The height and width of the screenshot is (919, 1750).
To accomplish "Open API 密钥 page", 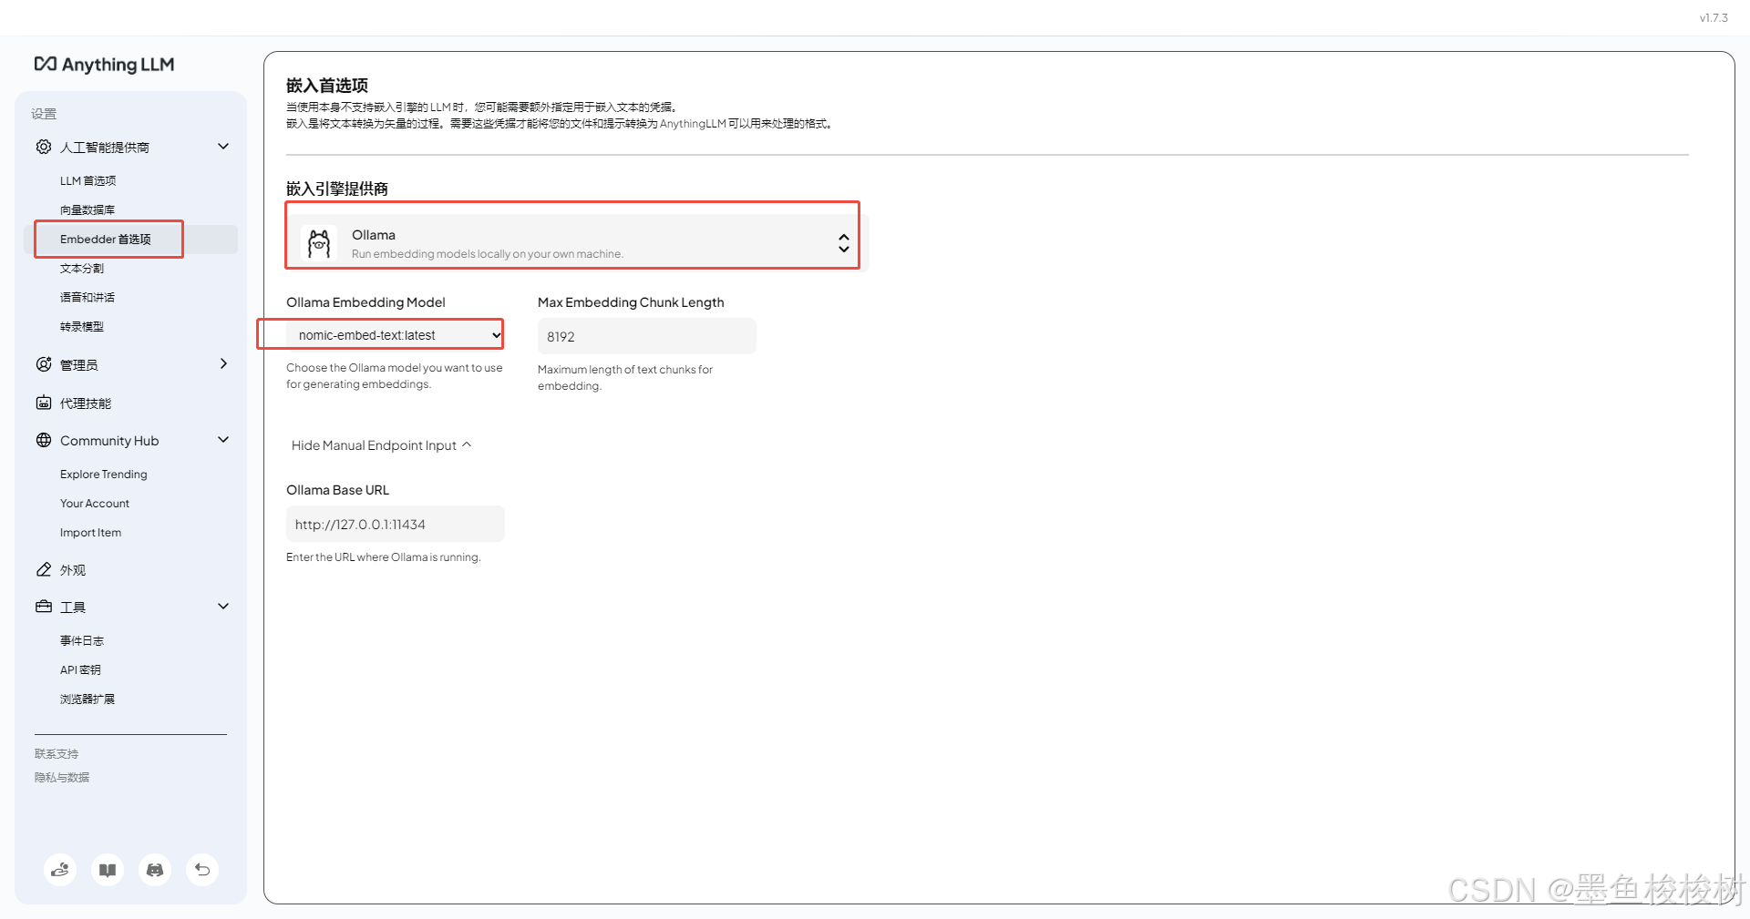I will 80,669.
